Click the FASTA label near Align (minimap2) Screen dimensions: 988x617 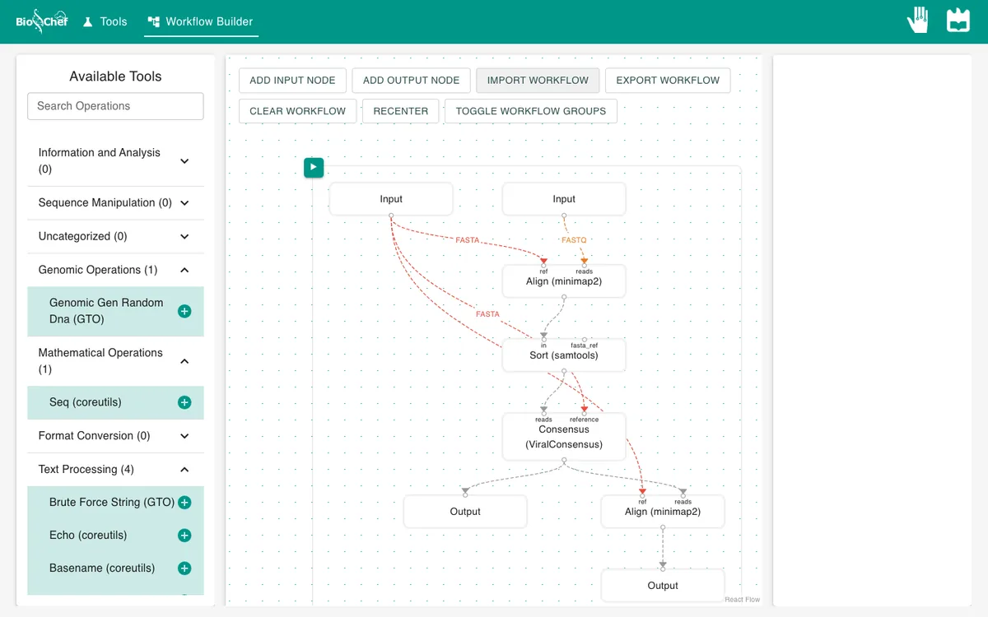click(x=467, y=240)
